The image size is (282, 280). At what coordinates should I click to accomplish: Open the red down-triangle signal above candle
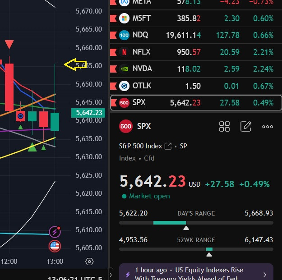(x=9, y=44)
